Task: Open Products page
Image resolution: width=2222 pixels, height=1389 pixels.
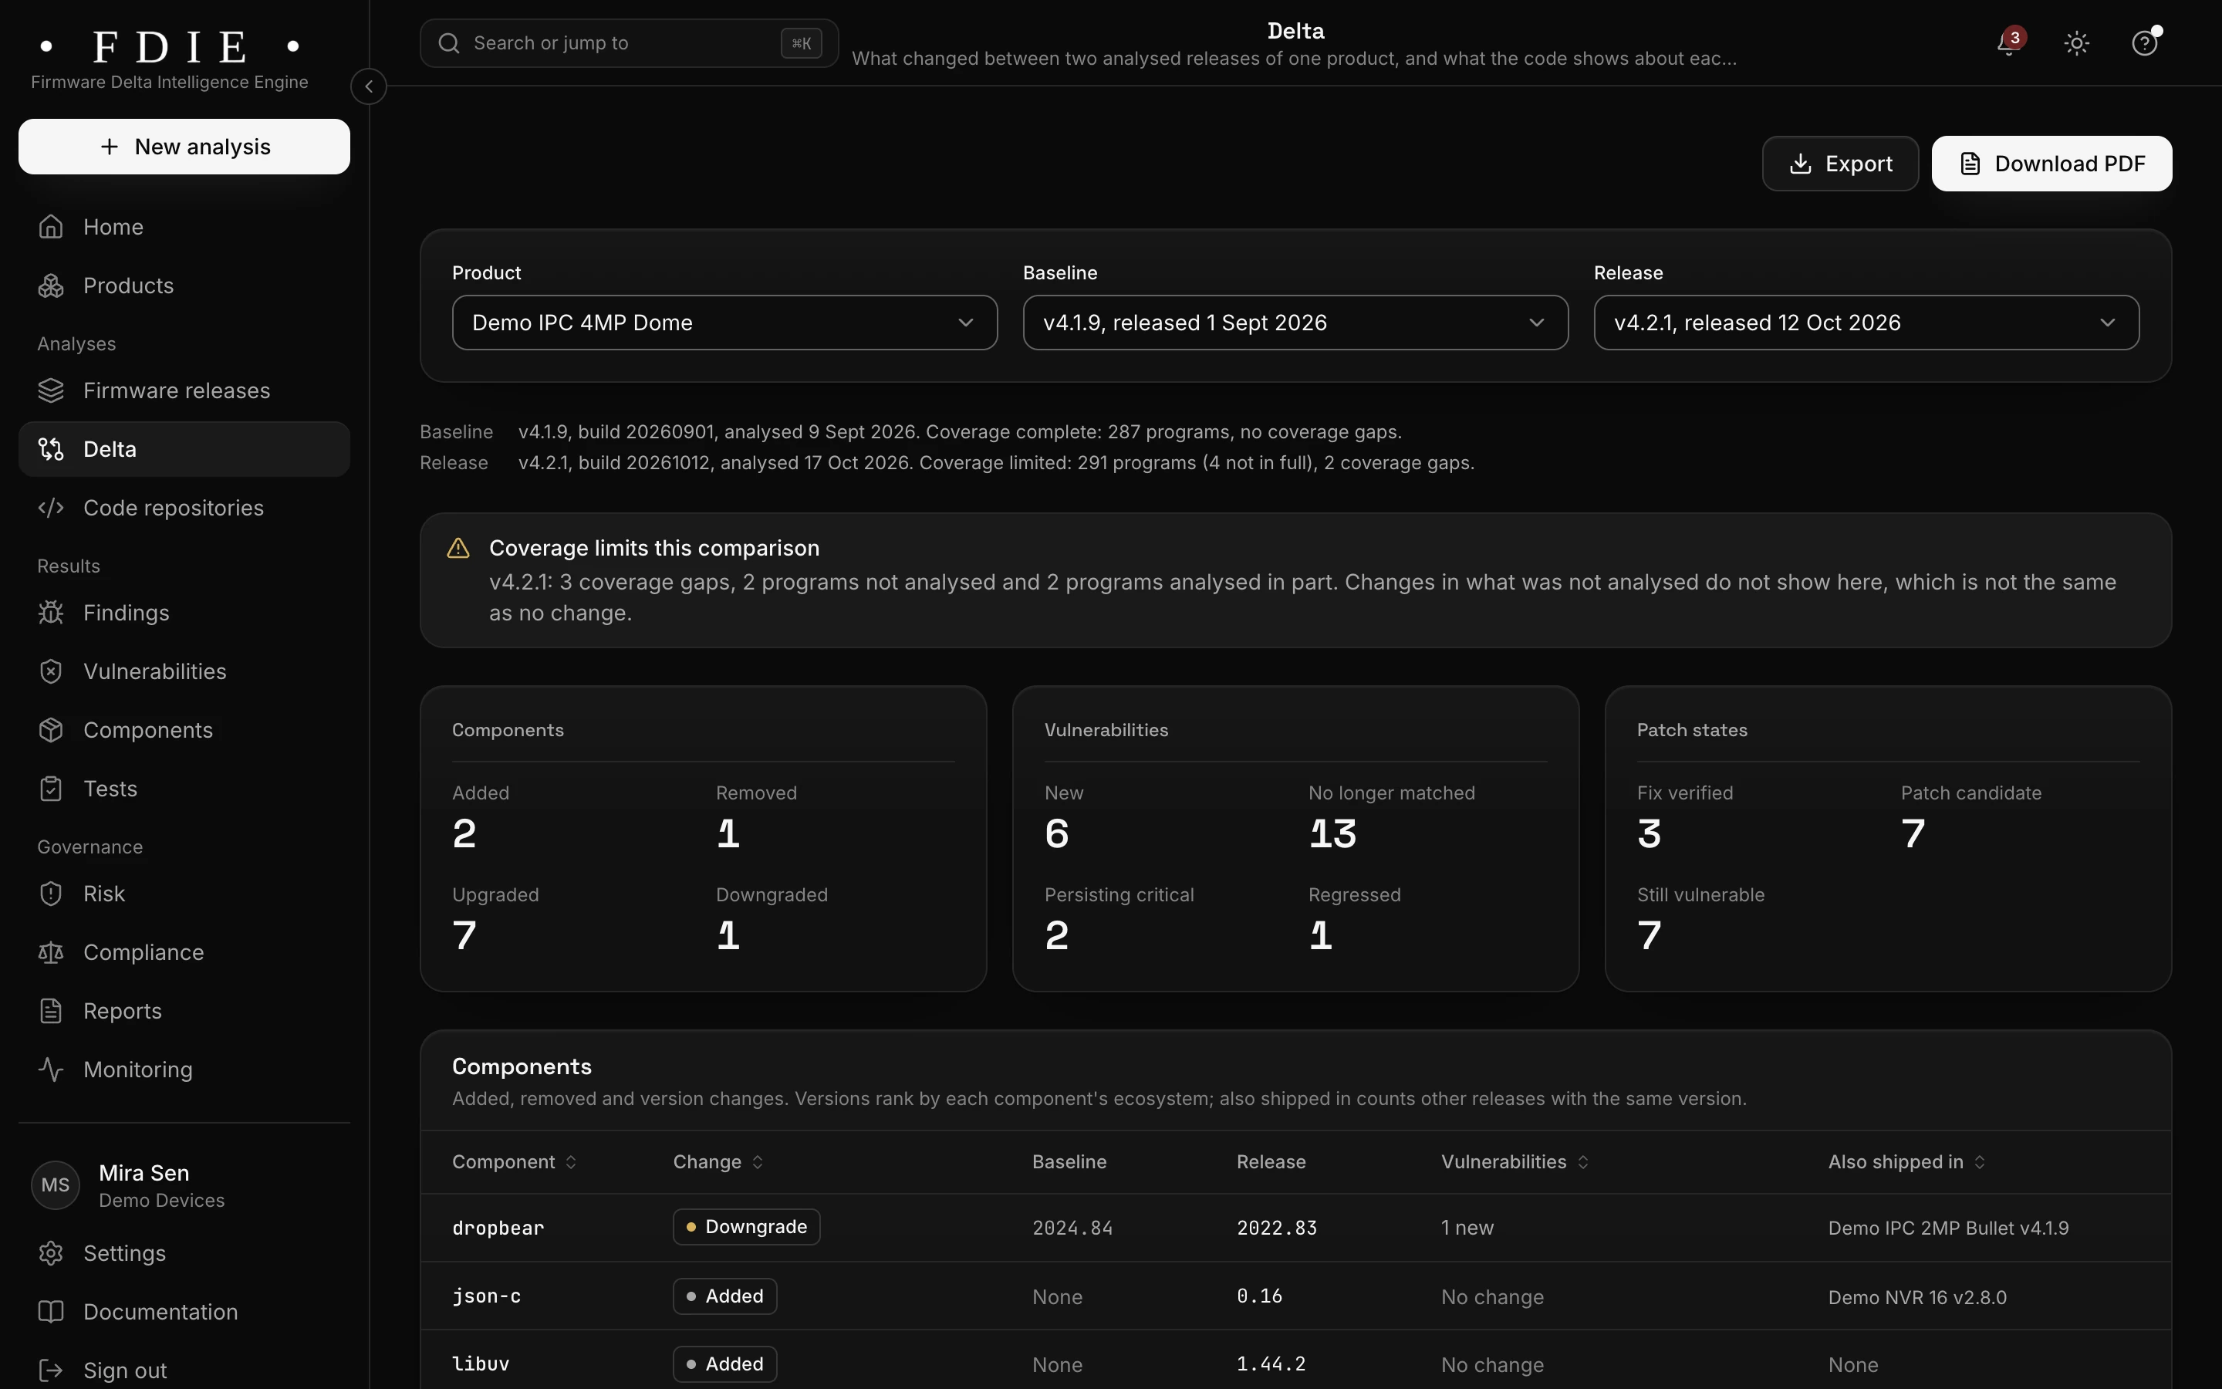Action: pyautogui.click(x=184, y=286)
